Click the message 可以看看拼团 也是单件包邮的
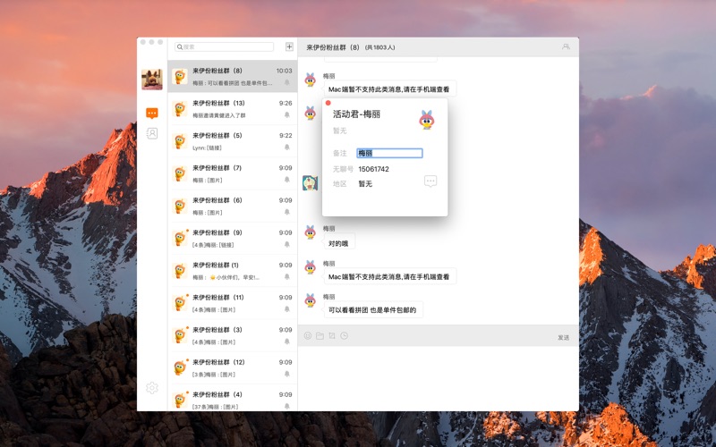 (x=372, y=310)
